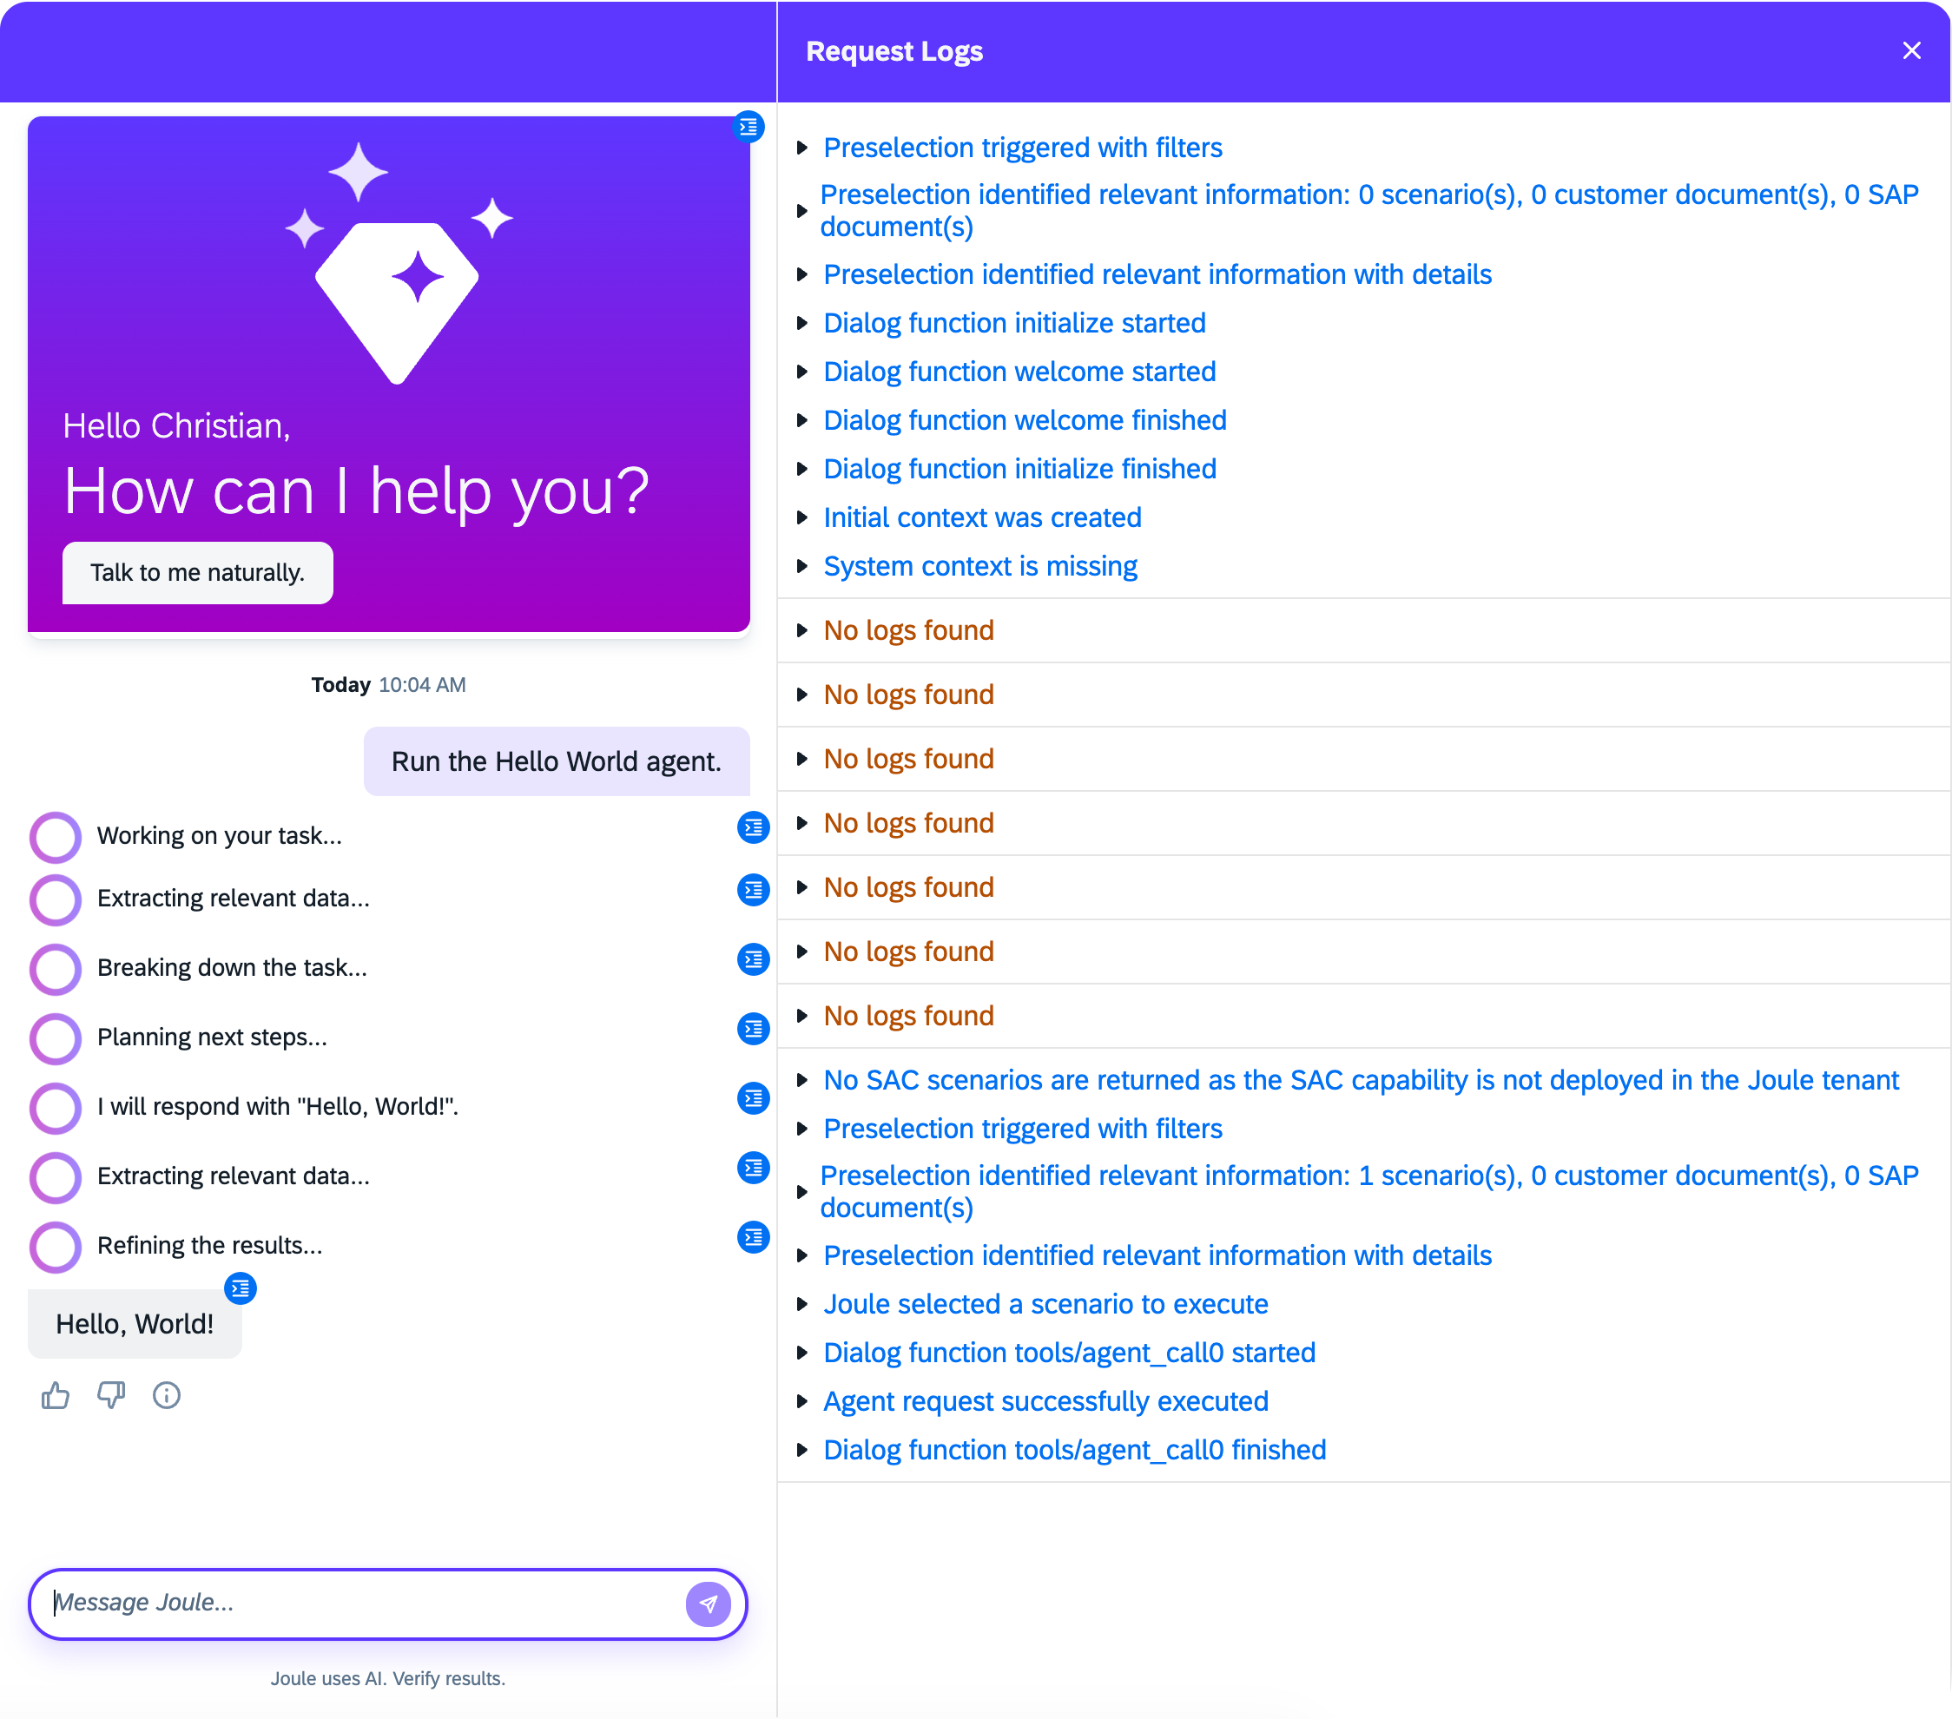
Task: Expand Agent request successfully executed log
Action: point(1045,1402)
